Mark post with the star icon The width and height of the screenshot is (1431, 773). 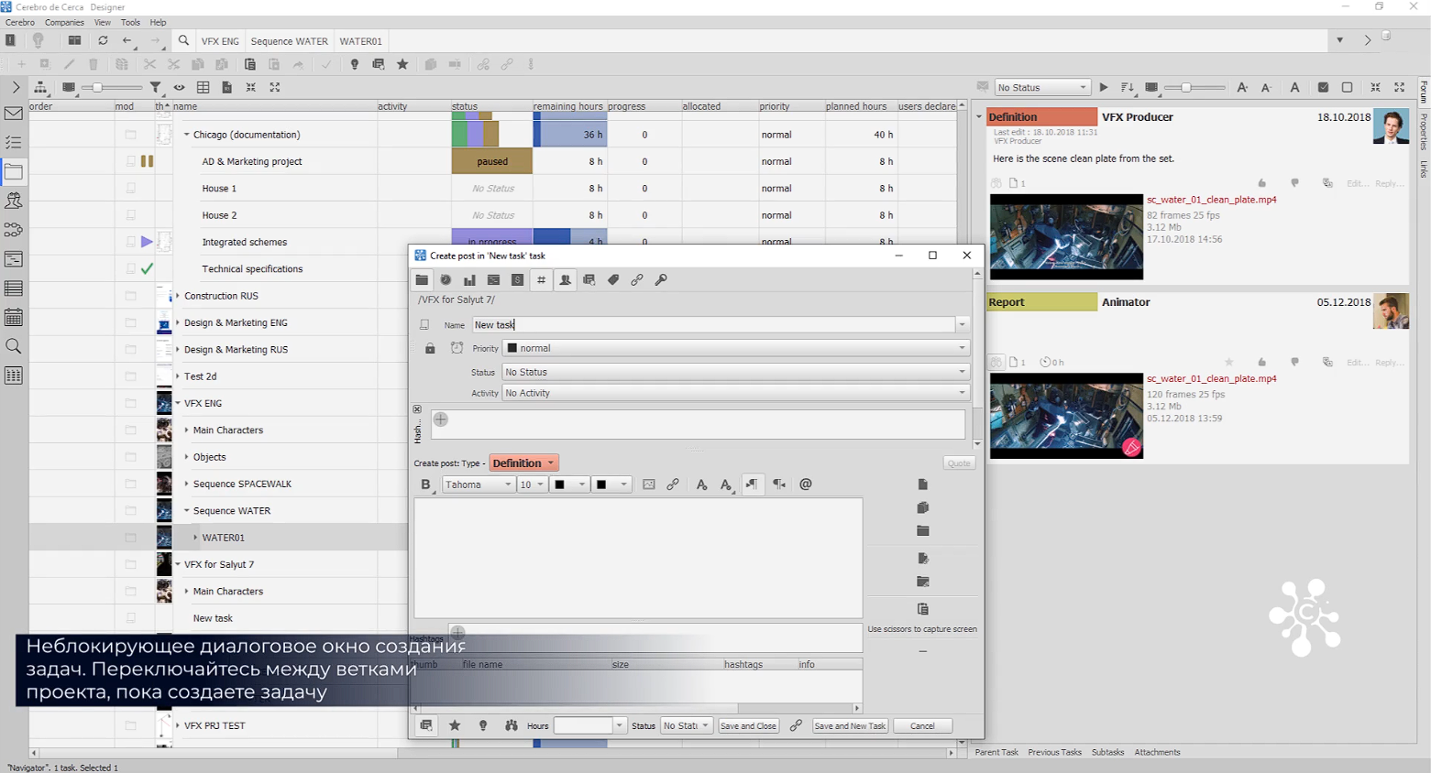(455, 725)
